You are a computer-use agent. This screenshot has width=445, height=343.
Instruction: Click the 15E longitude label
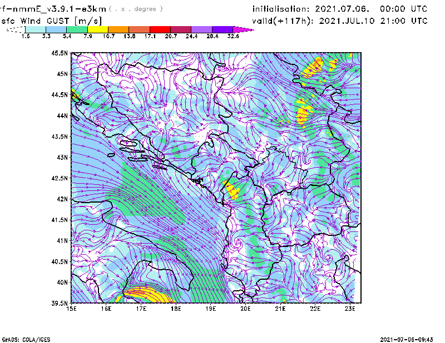pyautogui.click(x=71, y=309)
